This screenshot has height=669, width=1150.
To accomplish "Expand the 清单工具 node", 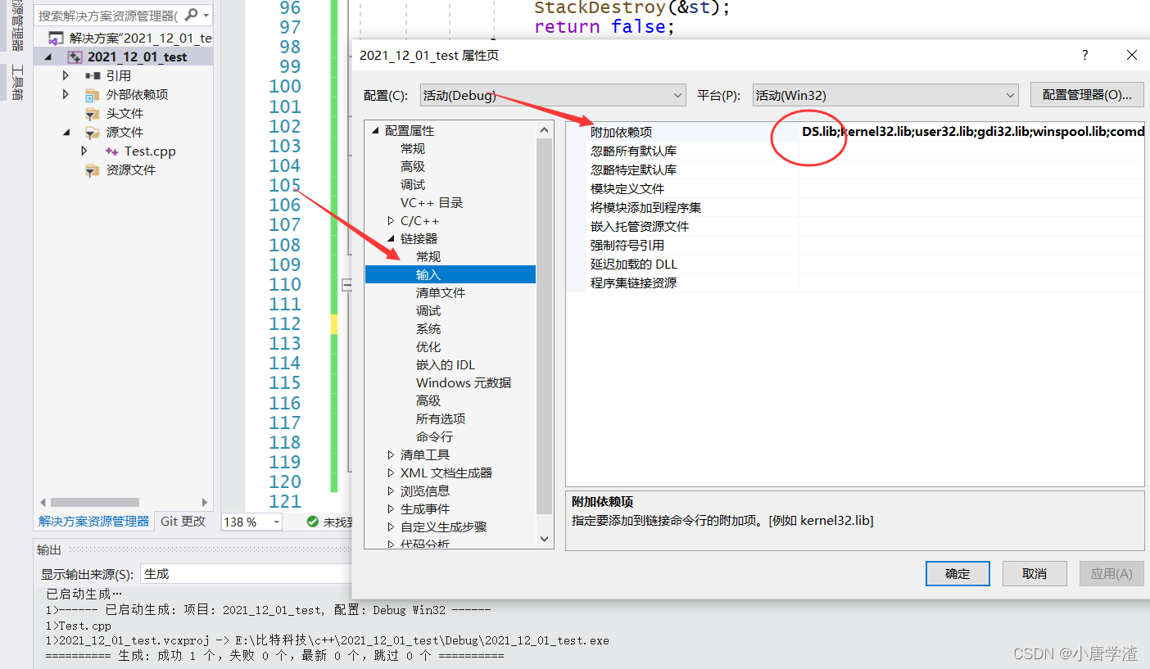I will [x=391, y=454].
